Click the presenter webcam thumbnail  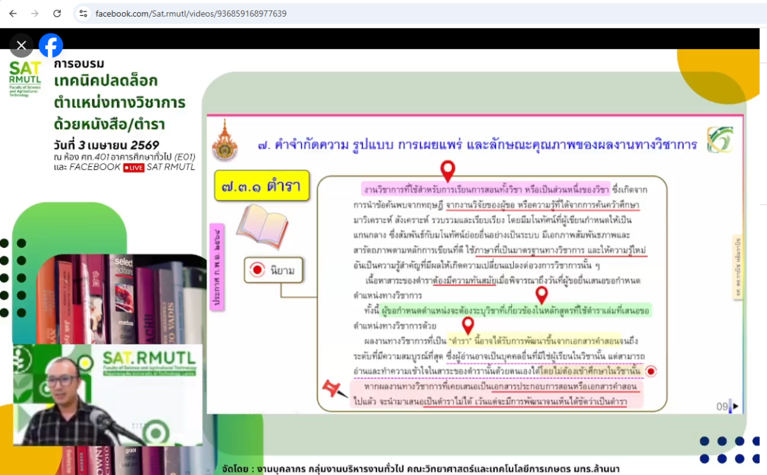click(x=107, y=394)
